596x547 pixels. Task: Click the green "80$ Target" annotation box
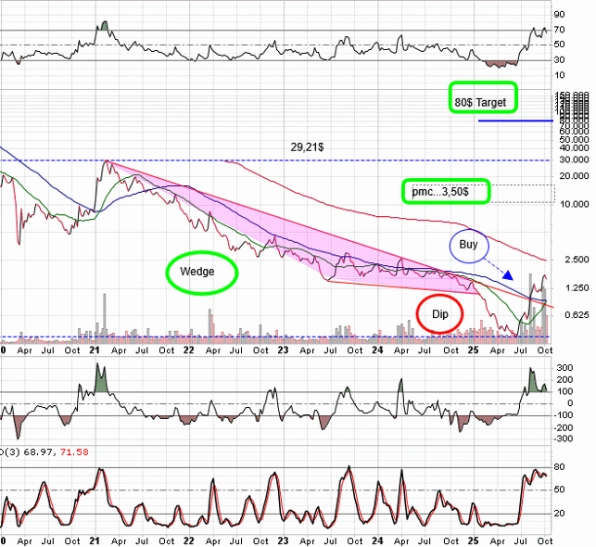[482, 99]
